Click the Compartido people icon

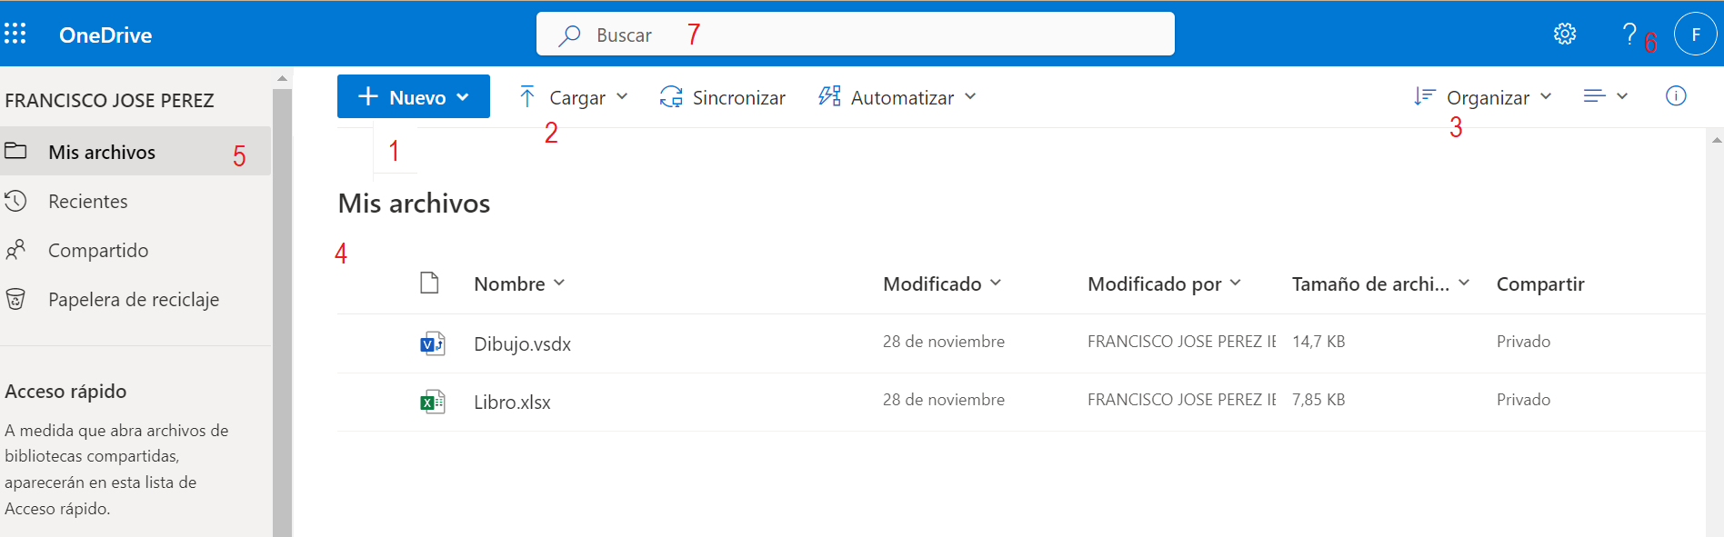[15, 250]
